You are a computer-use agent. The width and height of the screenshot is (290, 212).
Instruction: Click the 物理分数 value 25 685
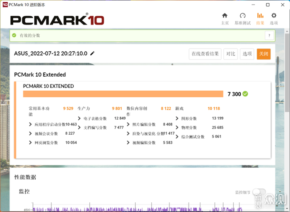coord(217,128)
